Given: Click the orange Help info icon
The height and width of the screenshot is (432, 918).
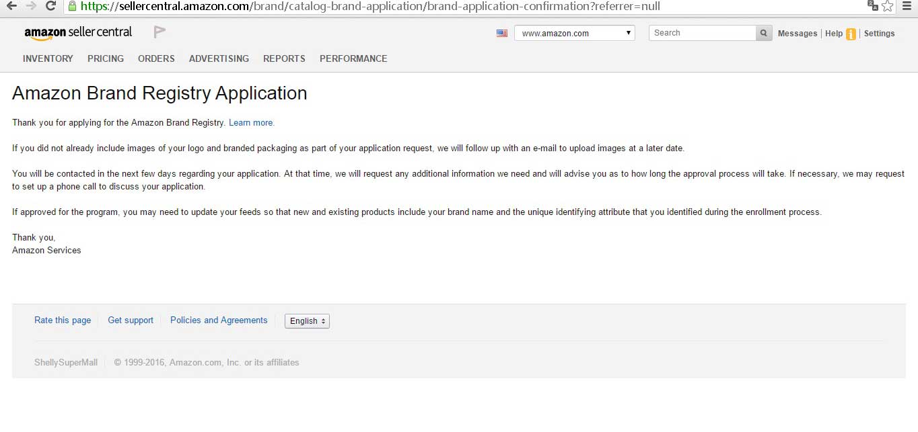Looking at the screenshot, I should (851, 34).
